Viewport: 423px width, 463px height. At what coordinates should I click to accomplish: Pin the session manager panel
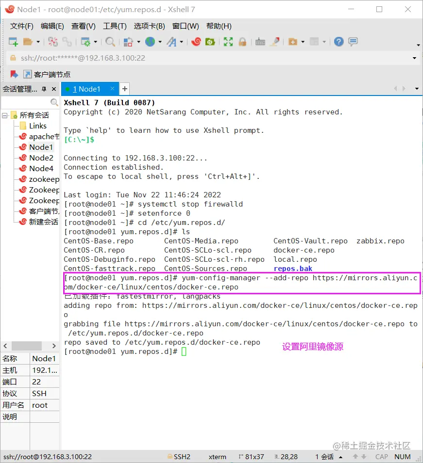[x=44, y=89]
